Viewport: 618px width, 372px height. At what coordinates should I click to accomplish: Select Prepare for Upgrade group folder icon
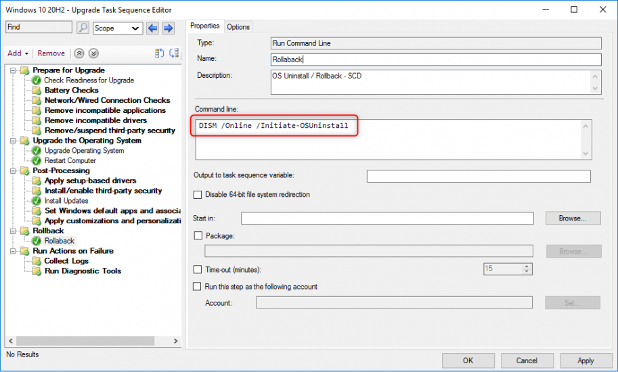25,70
